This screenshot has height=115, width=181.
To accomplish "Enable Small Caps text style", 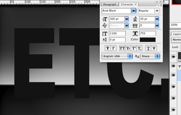I will pyautogui.click(x=128, y=48).
